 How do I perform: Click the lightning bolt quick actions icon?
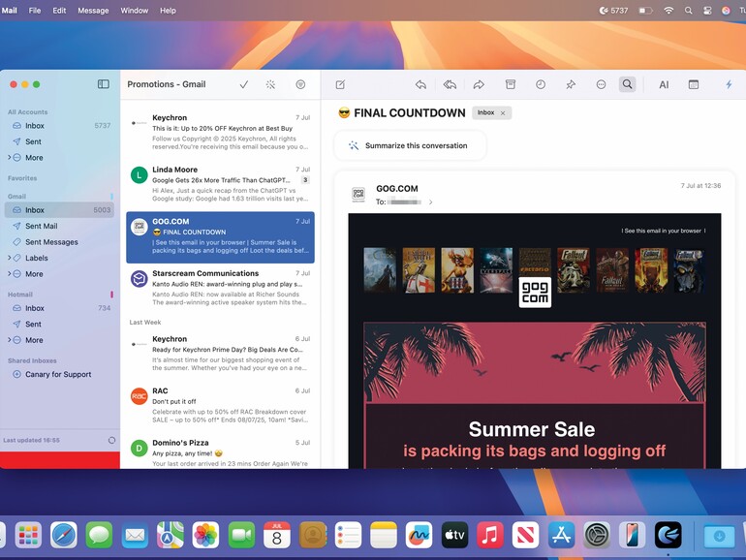click(729, 84)
